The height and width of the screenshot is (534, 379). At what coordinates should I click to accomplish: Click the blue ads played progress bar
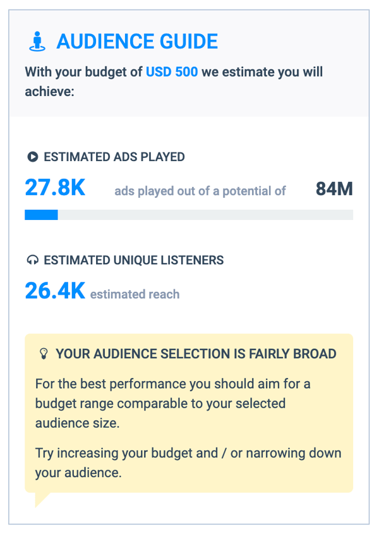[x=41, y=214]
